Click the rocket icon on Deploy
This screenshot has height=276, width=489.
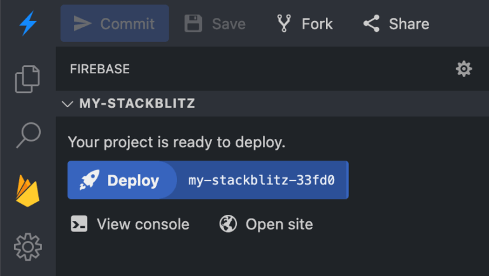pos(90,180)
